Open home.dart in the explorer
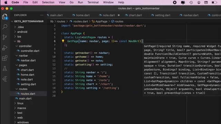This screenshot has width=221, height=124. (x=27, y=75)
